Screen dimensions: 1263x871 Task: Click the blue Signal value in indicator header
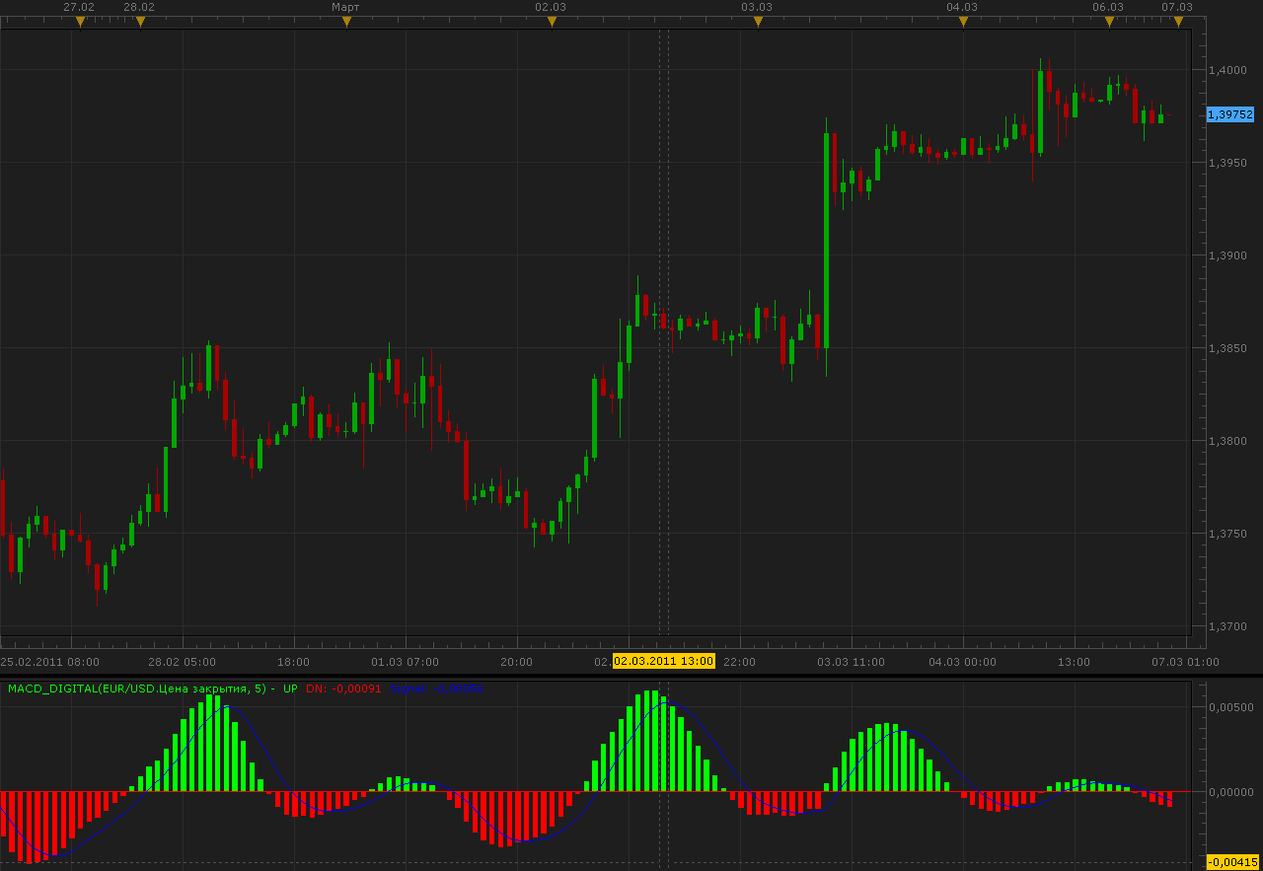pos(436,689)
